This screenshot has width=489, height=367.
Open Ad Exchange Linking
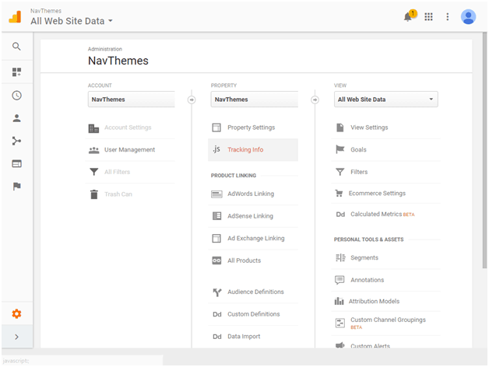pyautogui.click(x=255, y=239)
